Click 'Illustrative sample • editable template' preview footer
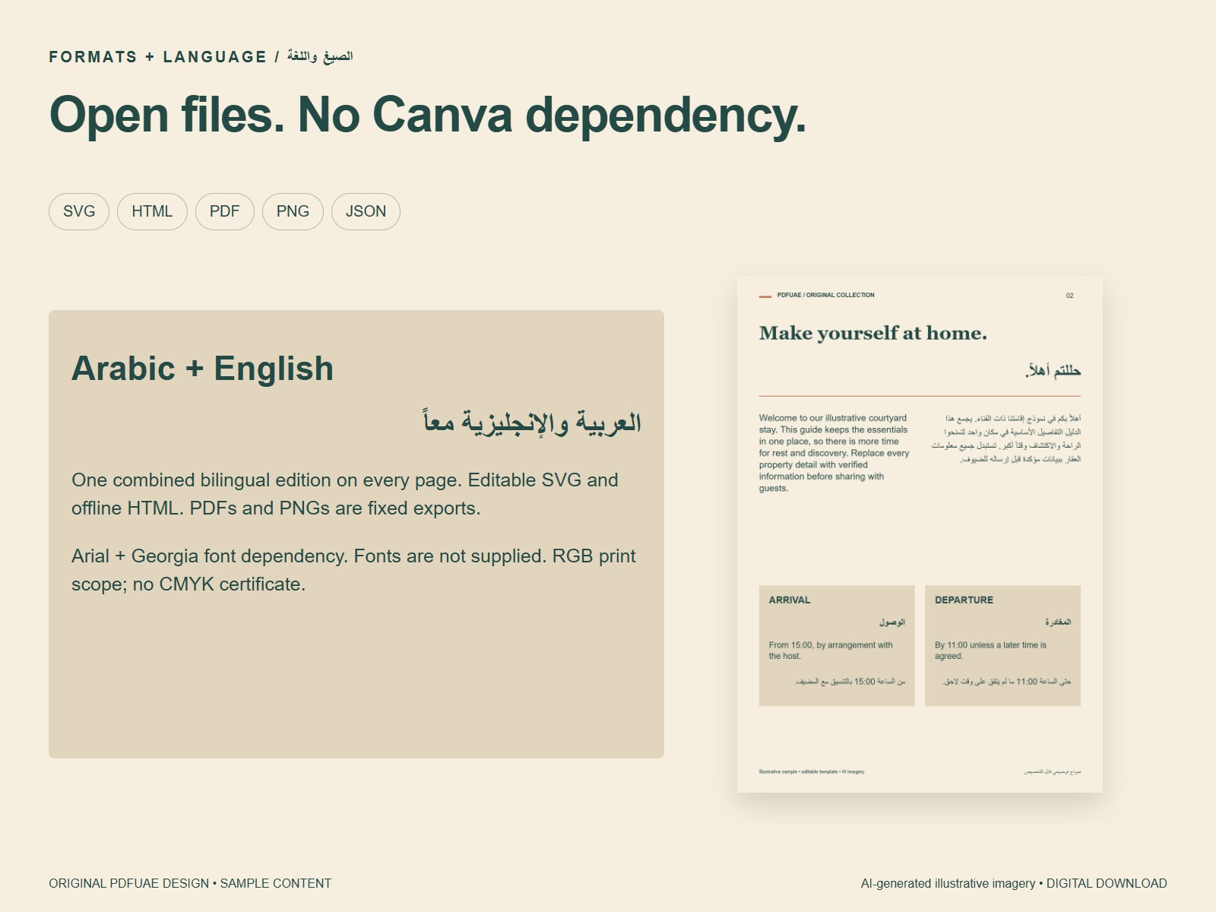 (812, 771)
